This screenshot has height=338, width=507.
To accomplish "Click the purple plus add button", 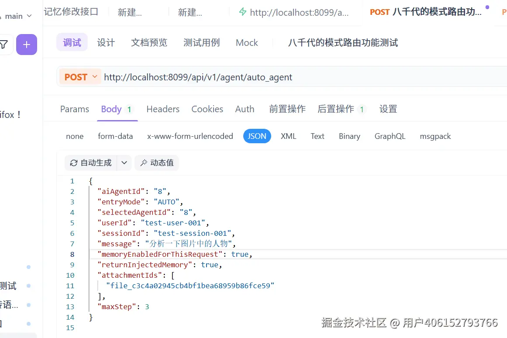I will (x=27, y=44).
